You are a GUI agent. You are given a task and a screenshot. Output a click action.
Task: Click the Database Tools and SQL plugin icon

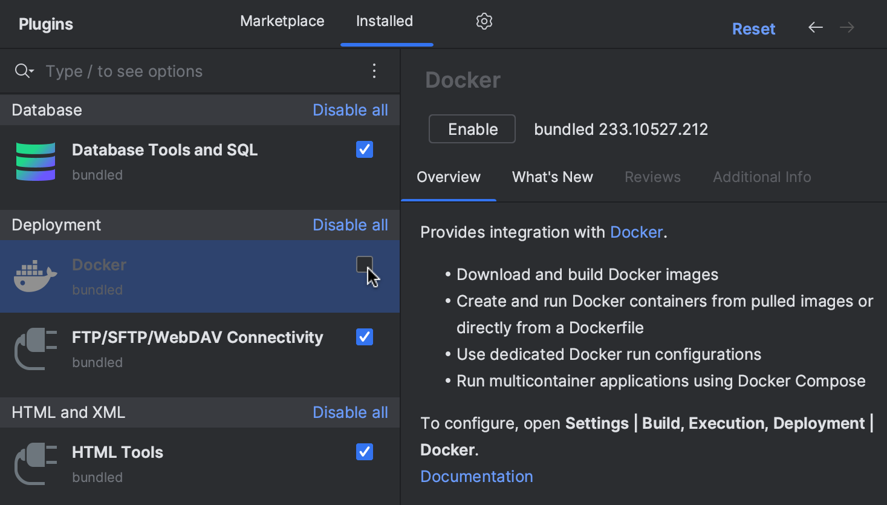[35, 161]
